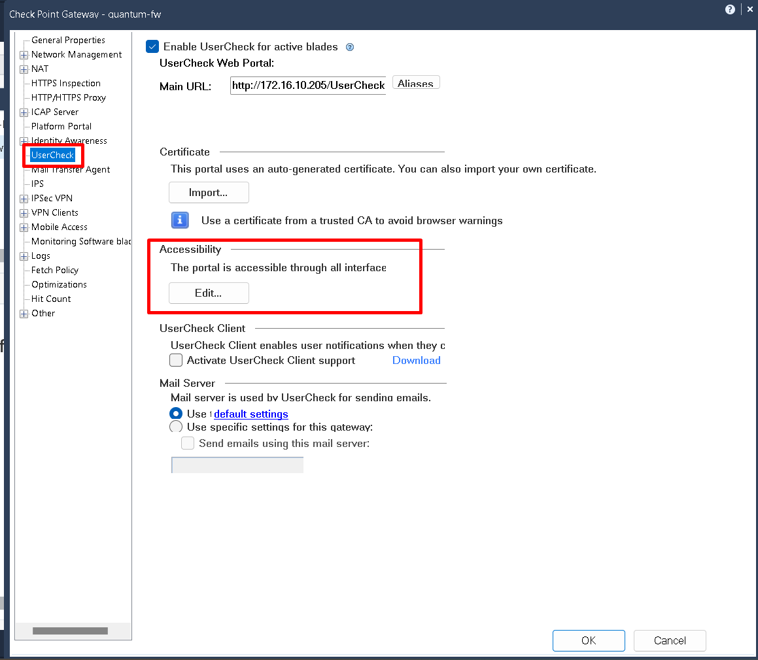Check Activate UserCheck Client support
This screenshot has width=758, height=660.
176,360
